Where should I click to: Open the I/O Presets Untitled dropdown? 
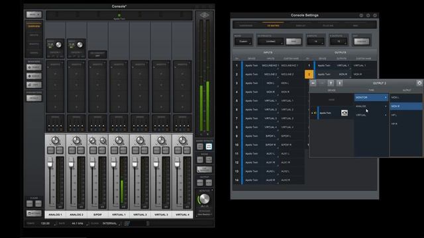point(270,42)
